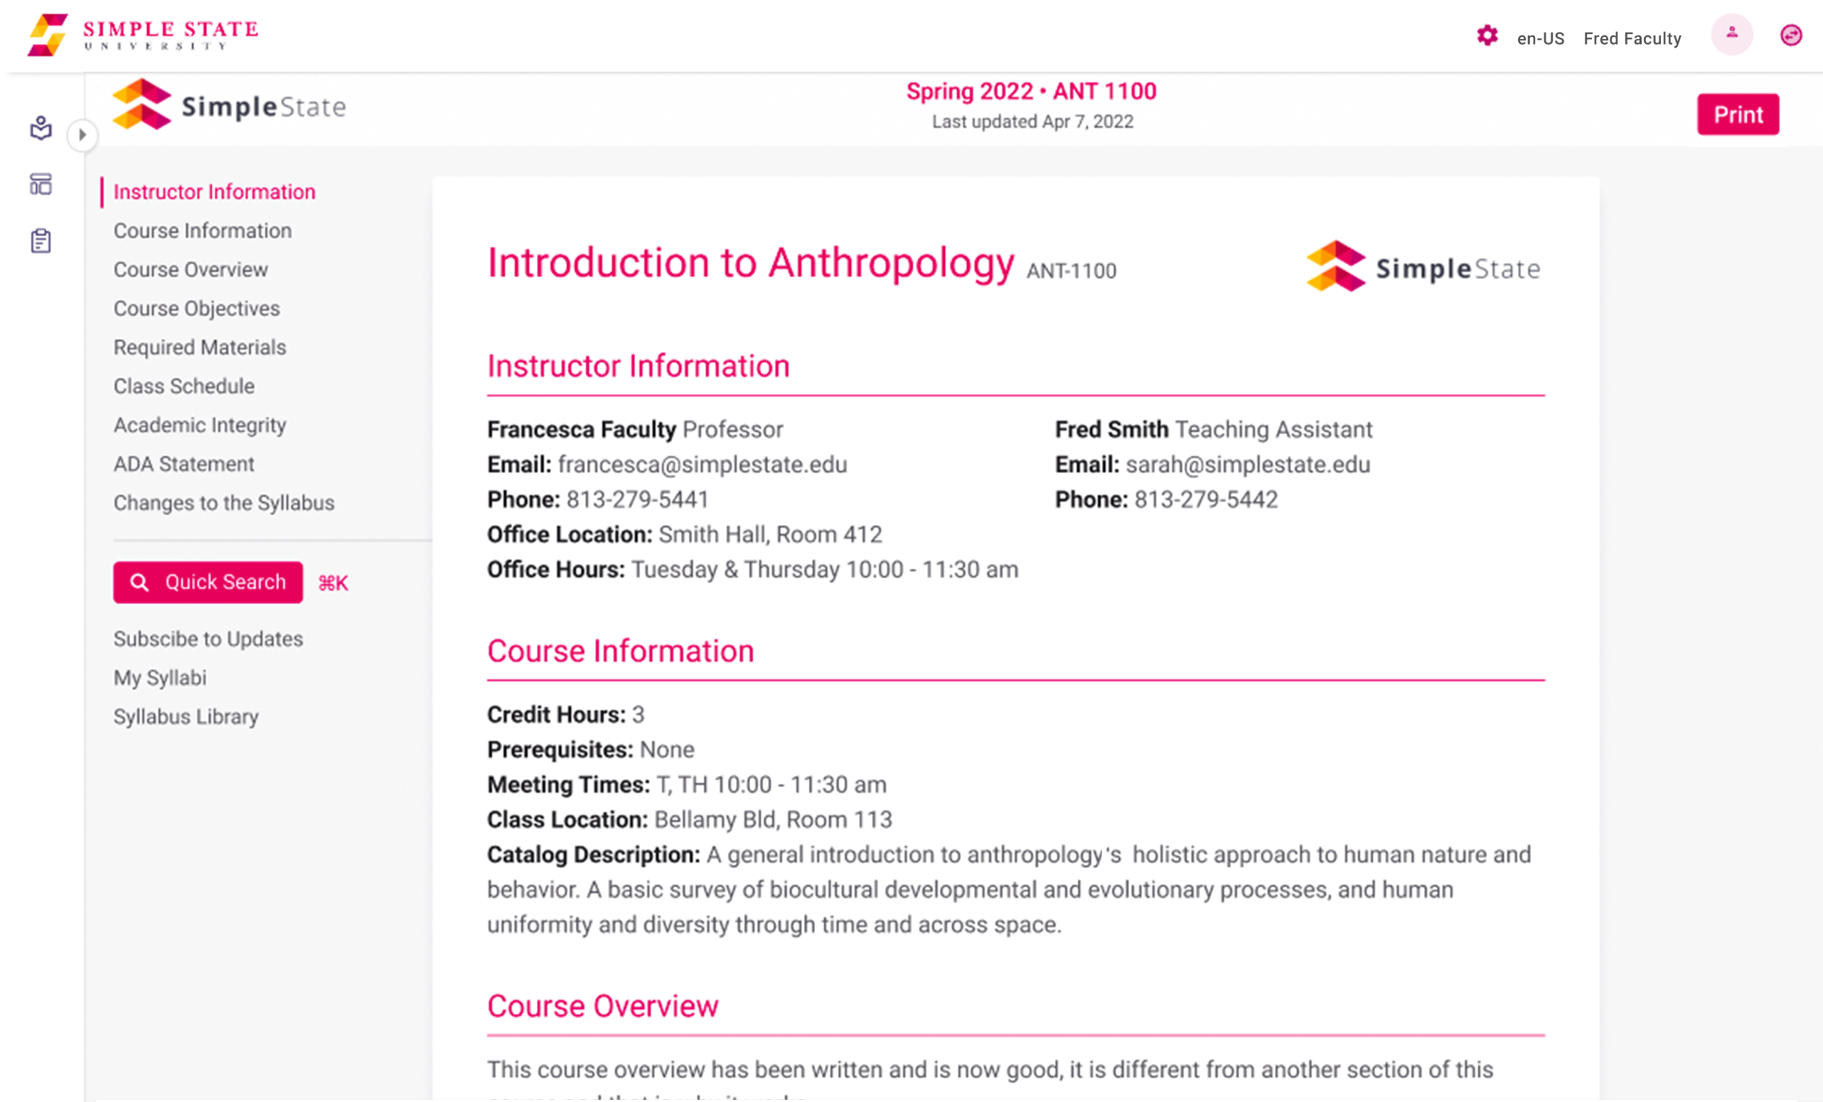Click Fred Faculty in the top bar
Image resolution: width=1823 pixels, height=1102 pixels.
[1632, 38]
